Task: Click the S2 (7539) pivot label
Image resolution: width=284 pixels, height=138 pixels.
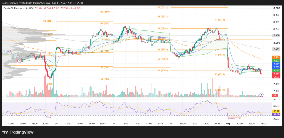Action: coord(220,74)
